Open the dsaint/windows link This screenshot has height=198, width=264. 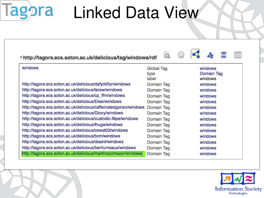click(73, 142)
